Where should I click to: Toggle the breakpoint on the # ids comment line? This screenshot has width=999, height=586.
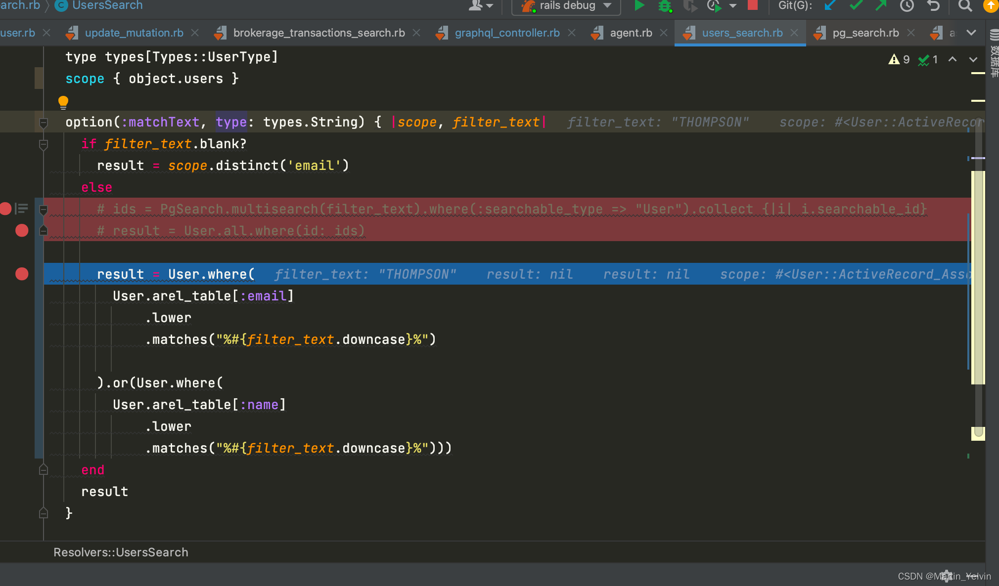(5, 209)
